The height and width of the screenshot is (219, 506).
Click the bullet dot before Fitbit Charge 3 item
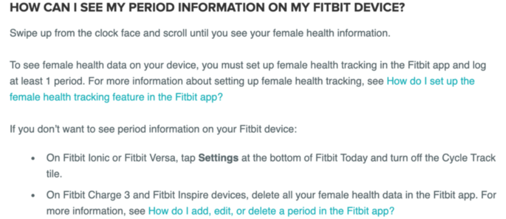tap(33, 196)
